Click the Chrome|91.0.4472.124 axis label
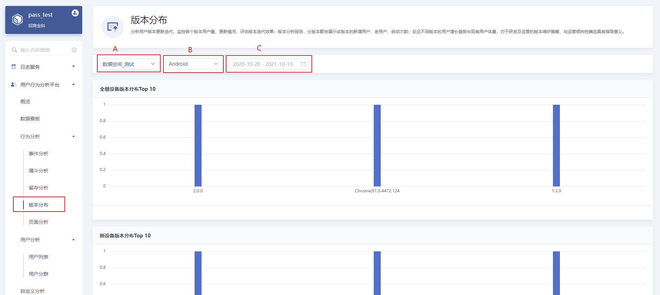 (377, 191)
